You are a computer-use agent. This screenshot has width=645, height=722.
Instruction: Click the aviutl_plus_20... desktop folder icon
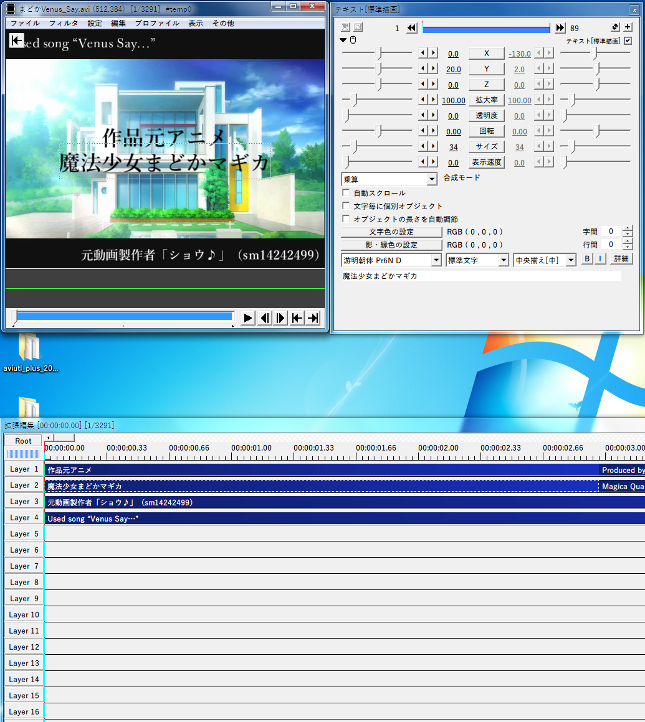pyautogui.click(x=30, y=353)
